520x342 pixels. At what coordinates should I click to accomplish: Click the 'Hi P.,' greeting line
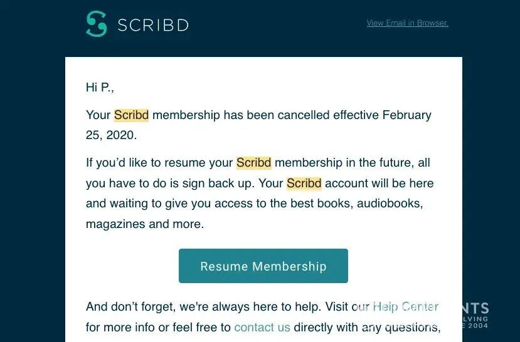pyautogui.click(x=100, y=88)
